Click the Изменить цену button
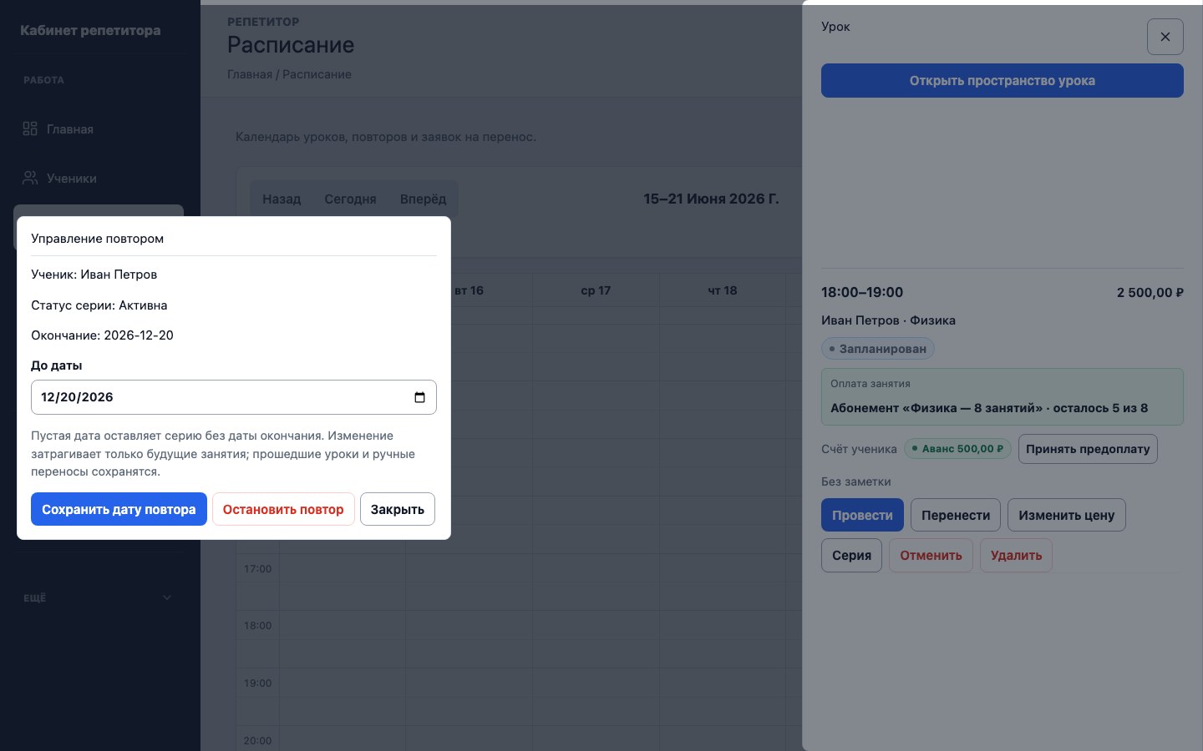 tap(1067, 515)
